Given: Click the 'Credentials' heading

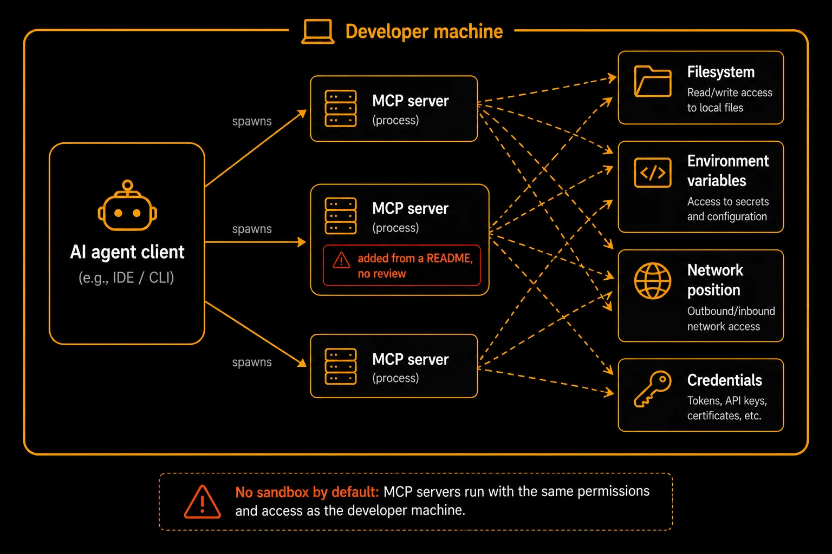Looking at the screenshot, I should pos(725,380).
